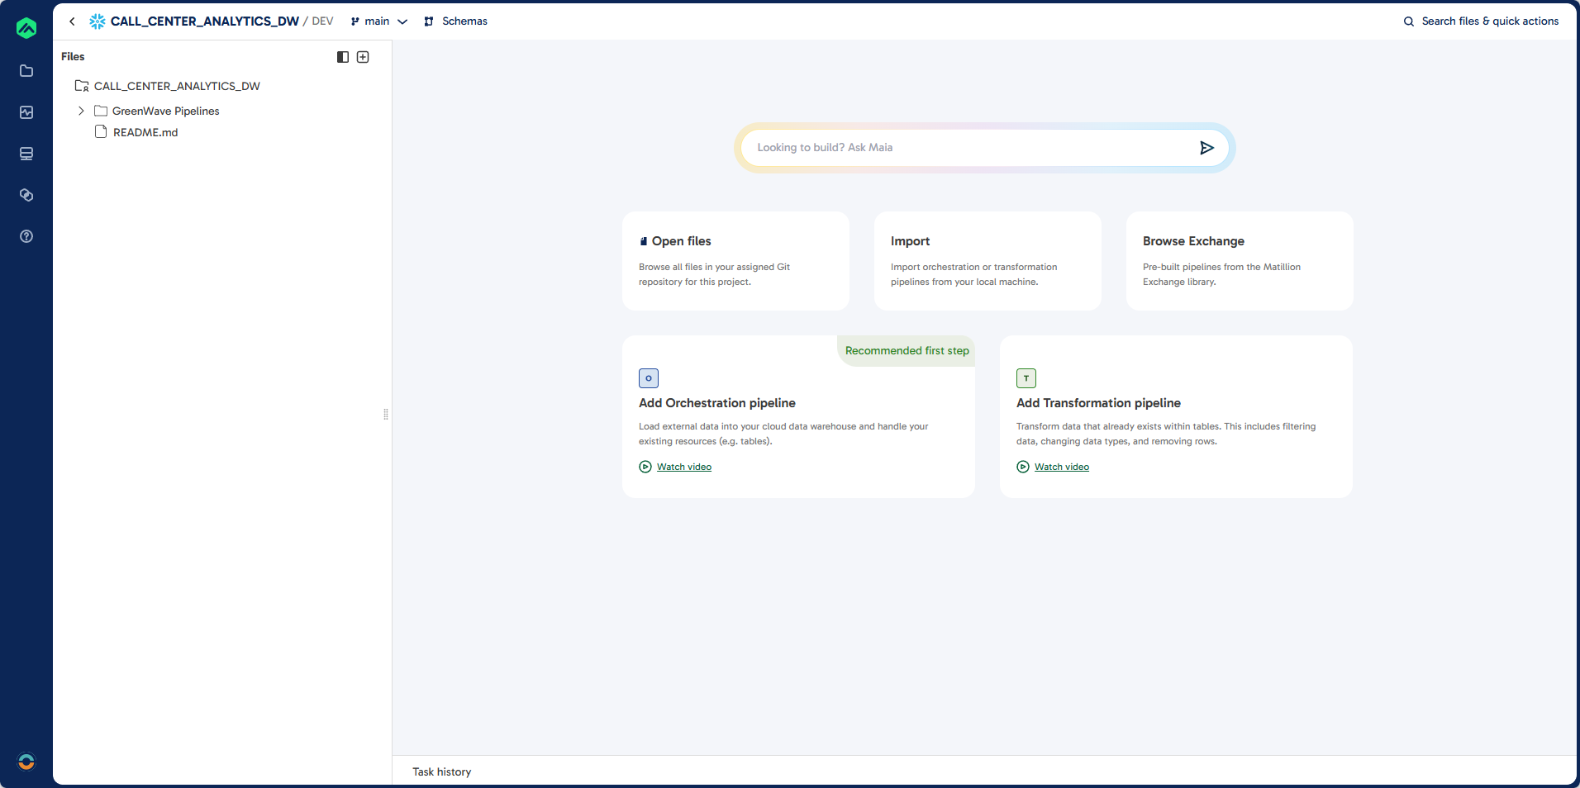Click the Matillion logo in the sidebar
The height and width of the screenshot is (788, 1580).
pos(26,28)
